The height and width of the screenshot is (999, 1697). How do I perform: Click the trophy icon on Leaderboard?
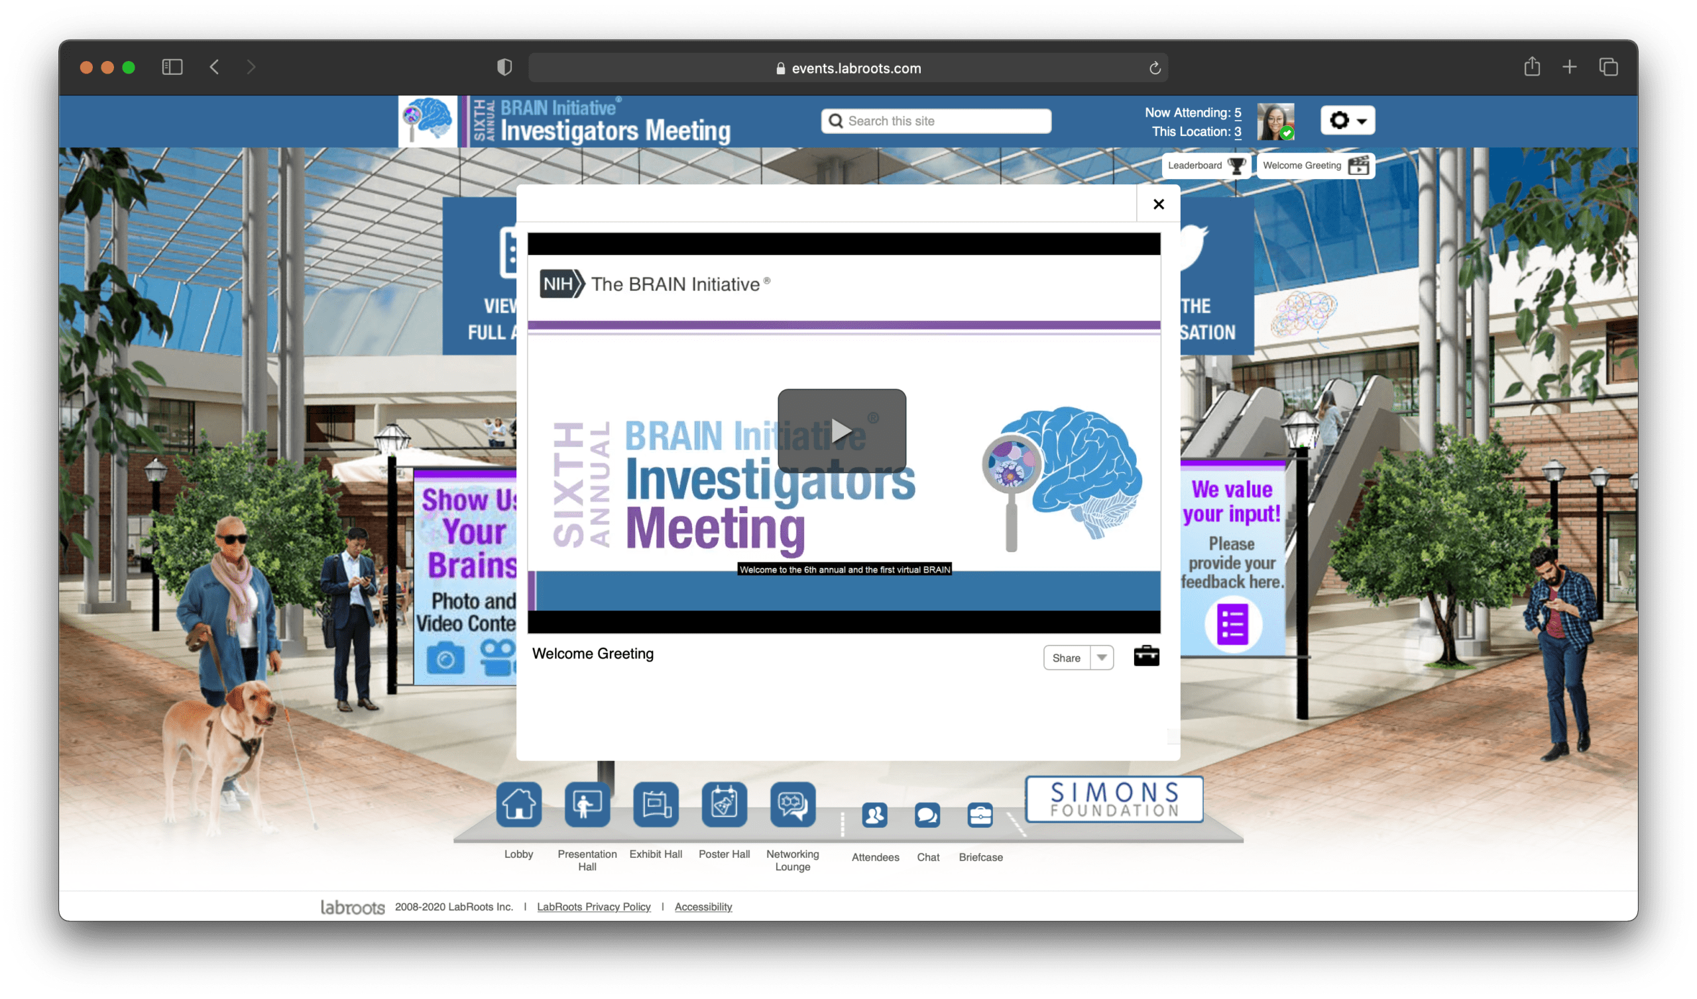pyautogui.click(x=1236, y=166)
